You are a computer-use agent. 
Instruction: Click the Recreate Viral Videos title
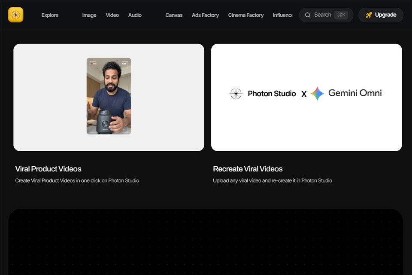tap(248, 169)
